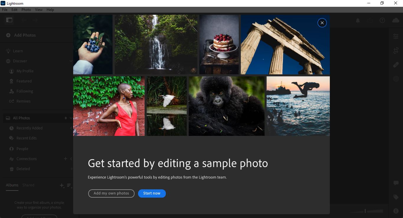Click the baby gorilla sample photo

point(227,106)
